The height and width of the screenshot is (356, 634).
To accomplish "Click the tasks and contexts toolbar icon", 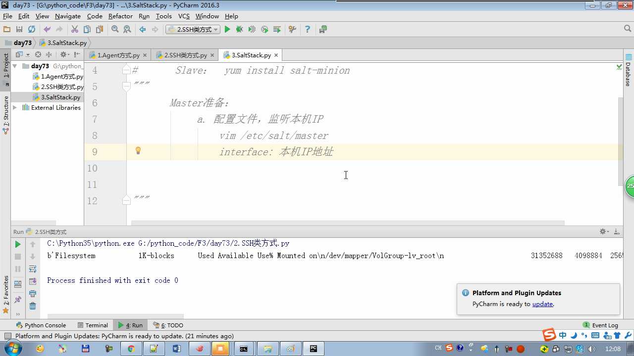I will tap(323, 30).
